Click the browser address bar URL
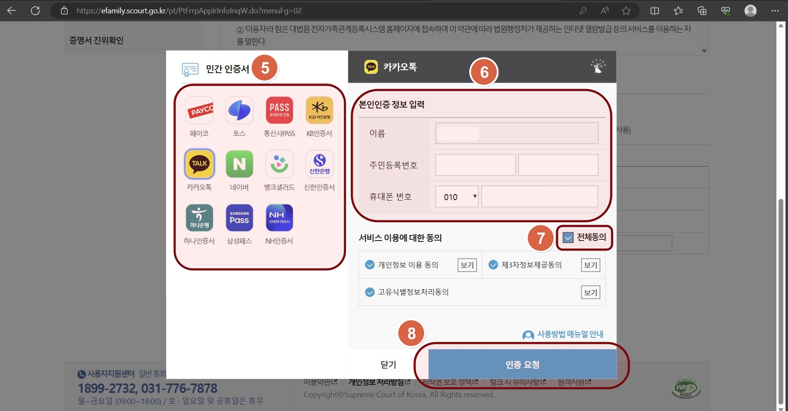Image resolution: width=788 pixels, height=411 pixels. click(x=189, y=11)
